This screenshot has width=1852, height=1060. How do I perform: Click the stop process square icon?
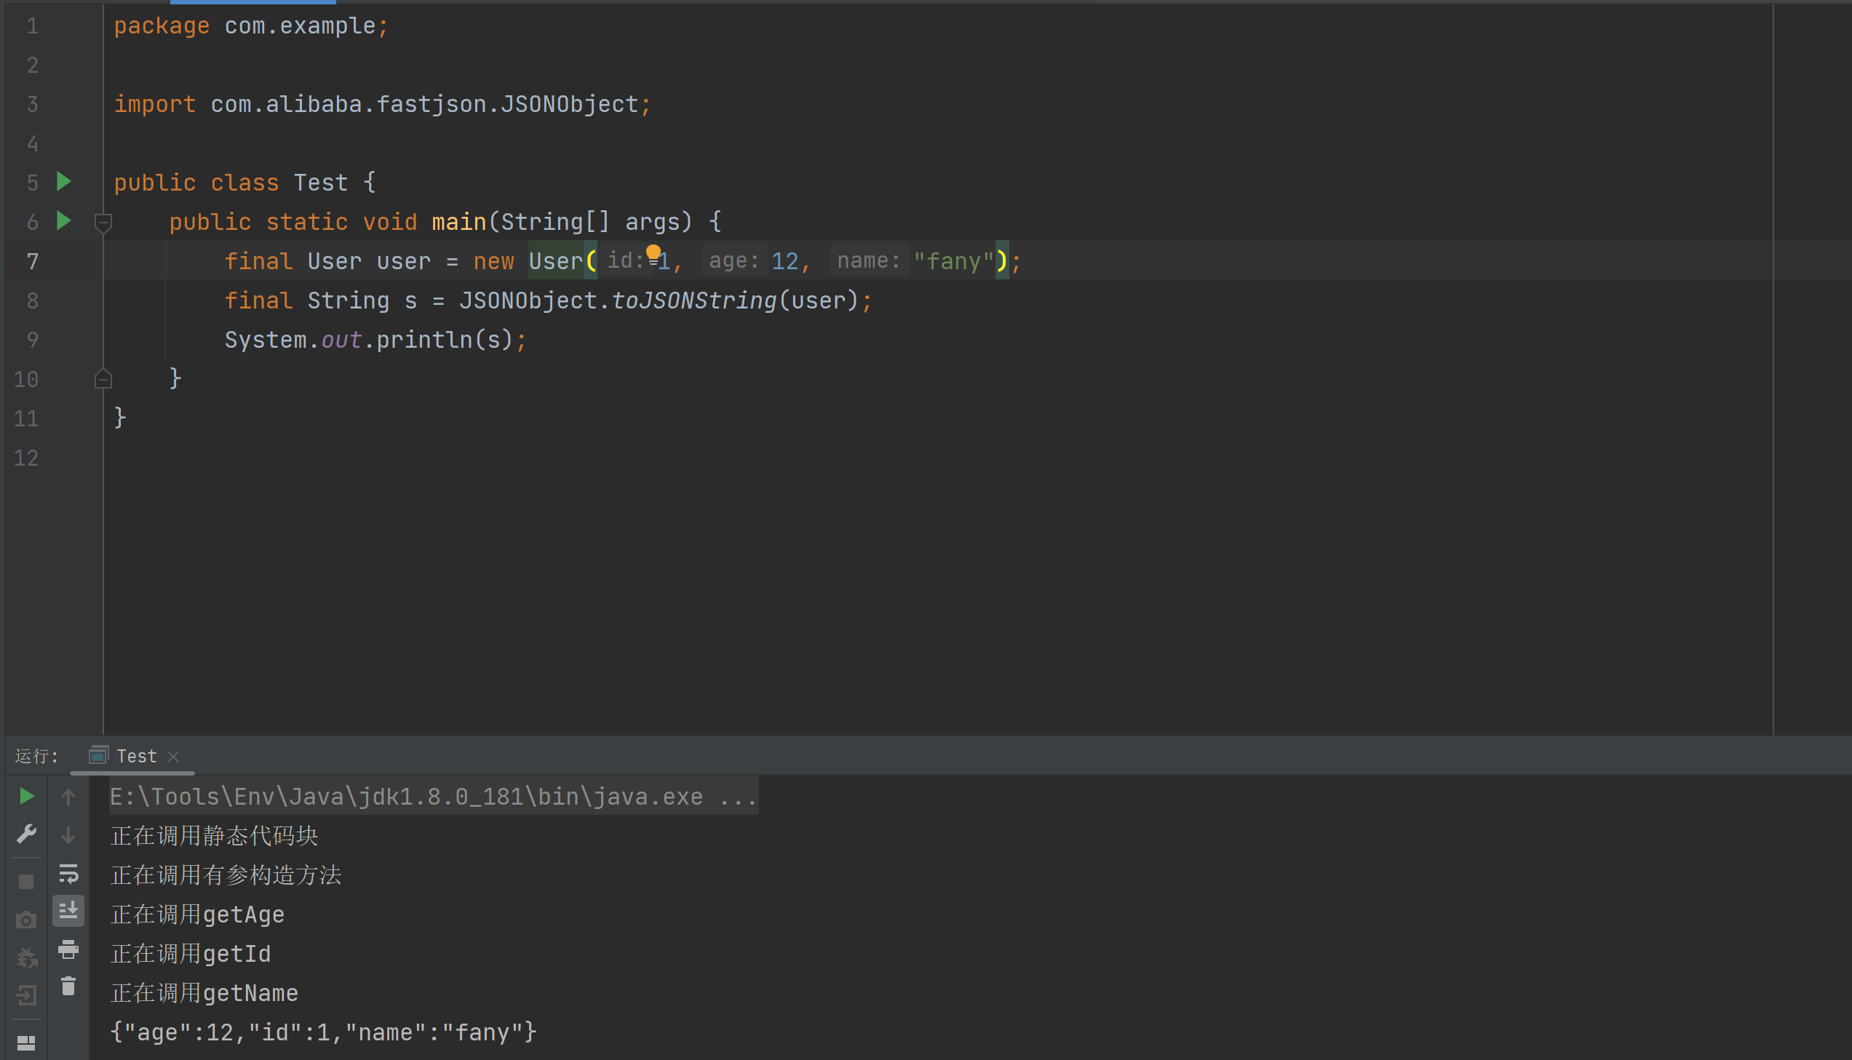[x=26, y=882]
